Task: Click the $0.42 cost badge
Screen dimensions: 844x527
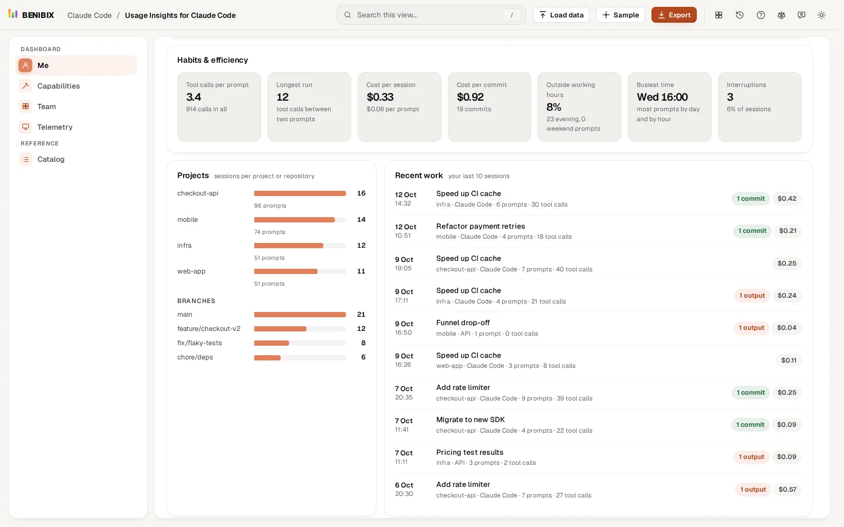Action: point(787,199)
